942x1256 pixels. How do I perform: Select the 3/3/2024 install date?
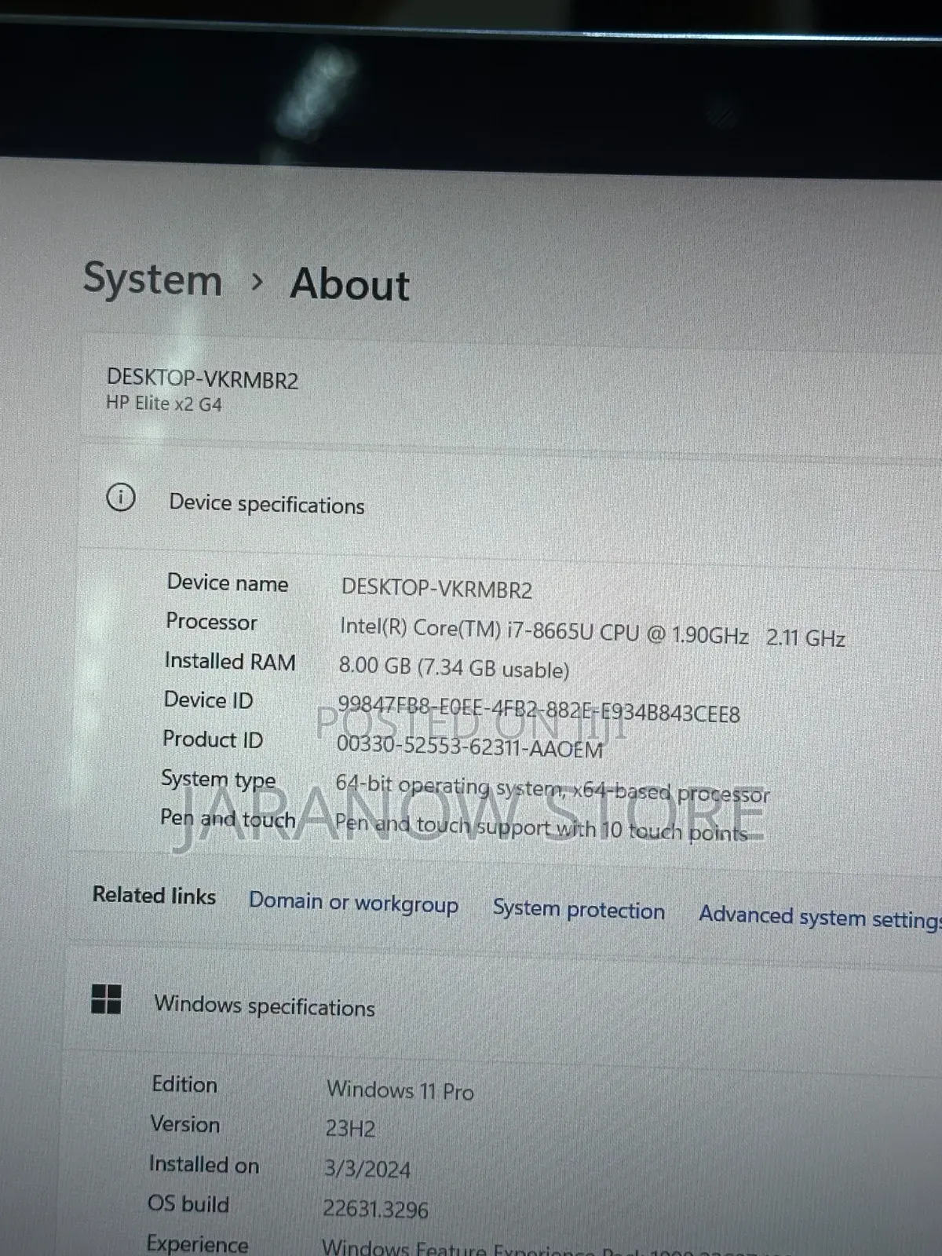[367, 1169]
